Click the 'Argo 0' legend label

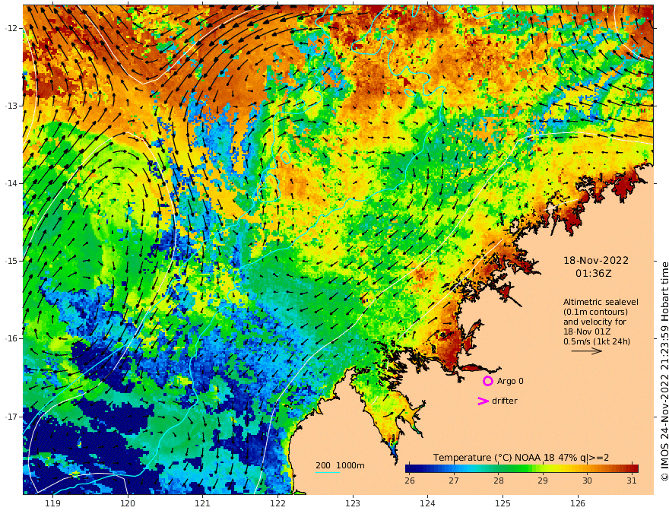click(x=510, y=381)
